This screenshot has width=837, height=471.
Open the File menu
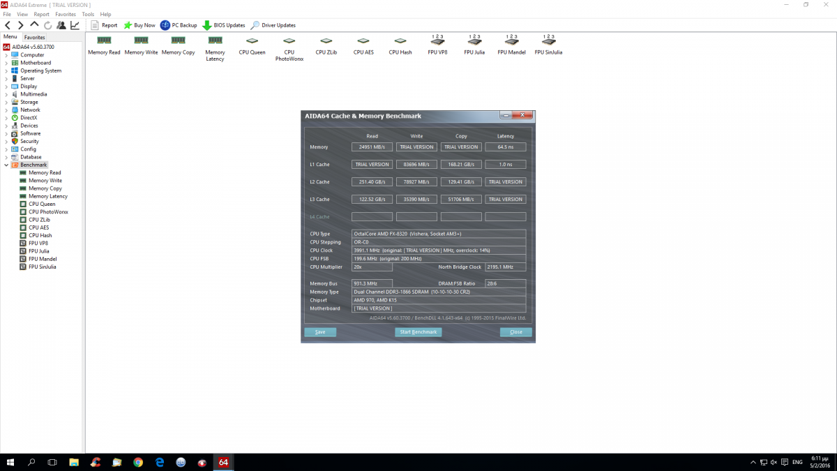tap(6, 14)
